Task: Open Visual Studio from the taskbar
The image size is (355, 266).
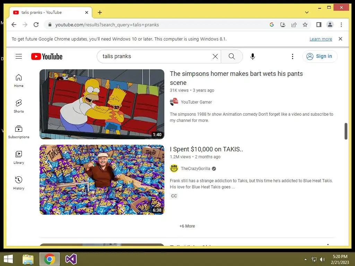Action: 71,259
